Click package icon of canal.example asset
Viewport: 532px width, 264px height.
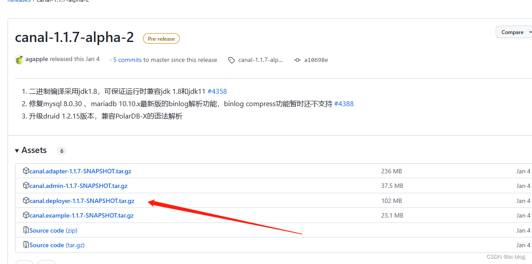click(x=26, y=215)
